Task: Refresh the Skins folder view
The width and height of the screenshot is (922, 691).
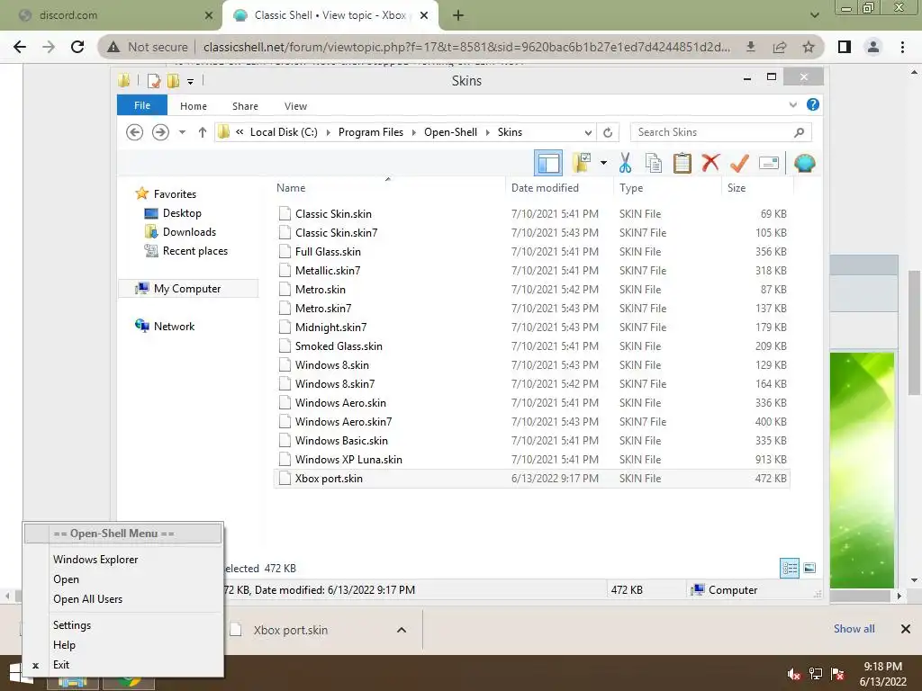Action: (x=608, y=132)
